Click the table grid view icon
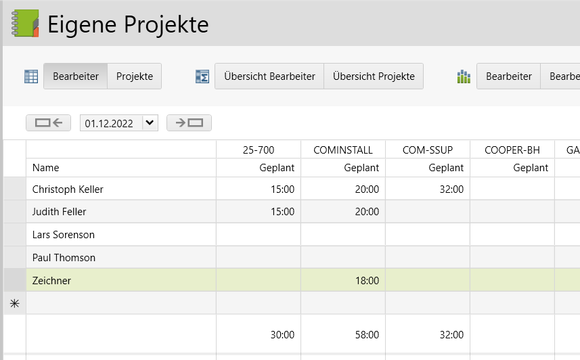This screenshot has height=360, width=580. 31,76
